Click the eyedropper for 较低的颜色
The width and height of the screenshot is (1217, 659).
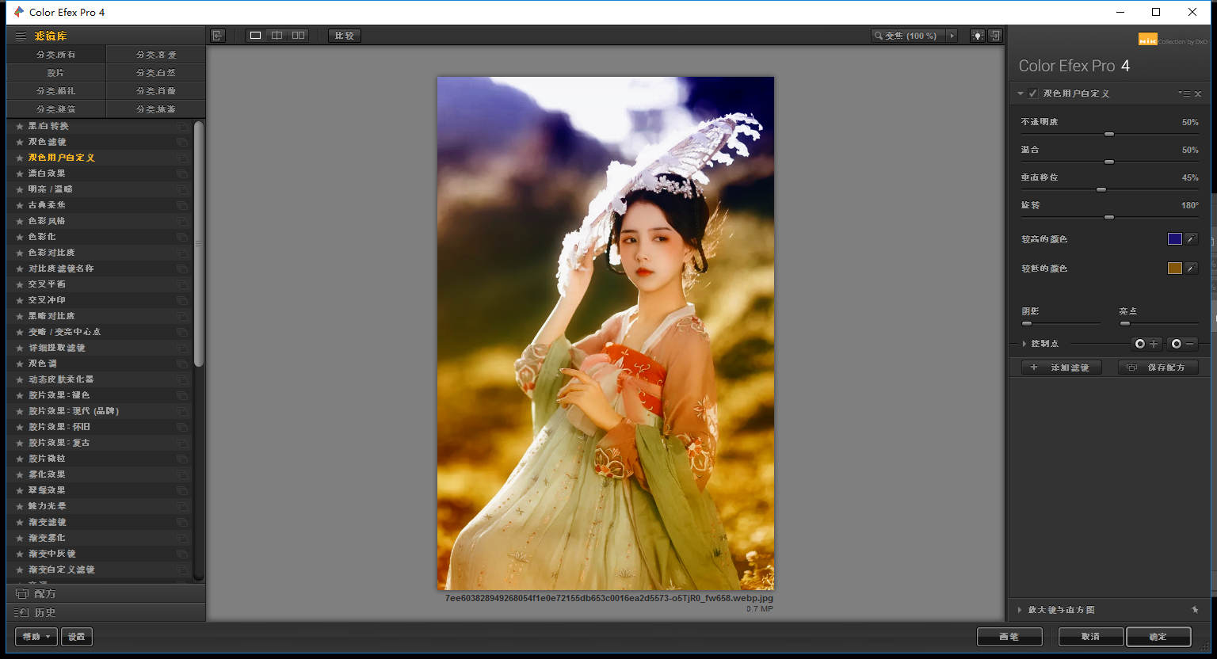point(1191,269)
